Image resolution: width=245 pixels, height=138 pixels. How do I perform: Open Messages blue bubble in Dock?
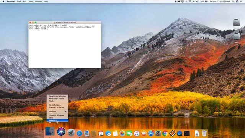(x=108, y=133)
